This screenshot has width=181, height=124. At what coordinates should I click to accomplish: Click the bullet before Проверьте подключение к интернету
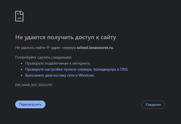22,64
